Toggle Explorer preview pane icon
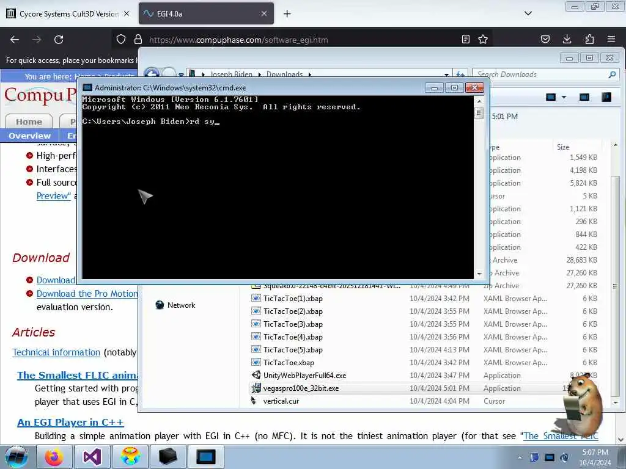This screenshot has height=469, width=626. [x=584, y=97]
